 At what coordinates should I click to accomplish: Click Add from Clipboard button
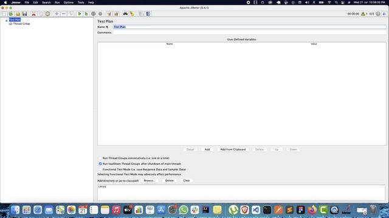tap(233, 150)
